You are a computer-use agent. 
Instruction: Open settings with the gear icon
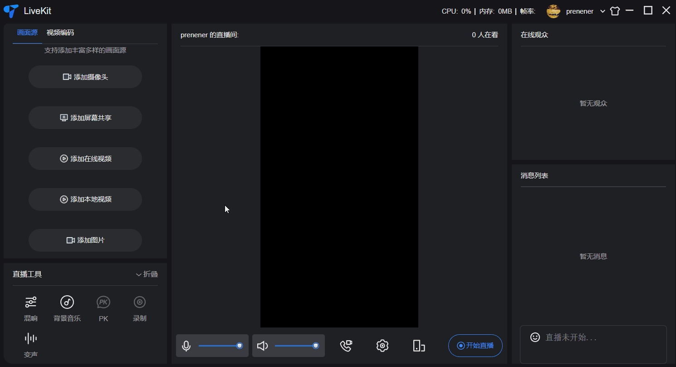[x=382, y=346]
